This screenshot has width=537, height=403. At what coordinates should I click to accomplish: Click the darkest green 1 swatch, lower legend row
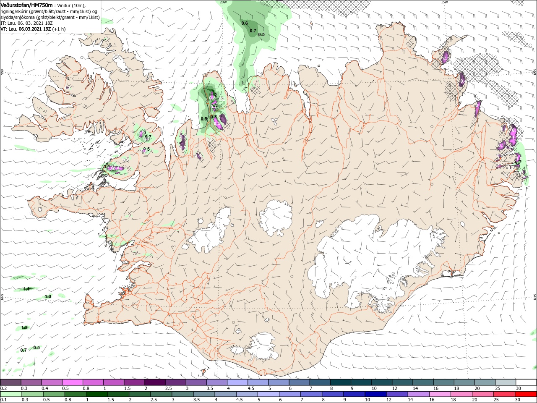click(x=96, y=394)
